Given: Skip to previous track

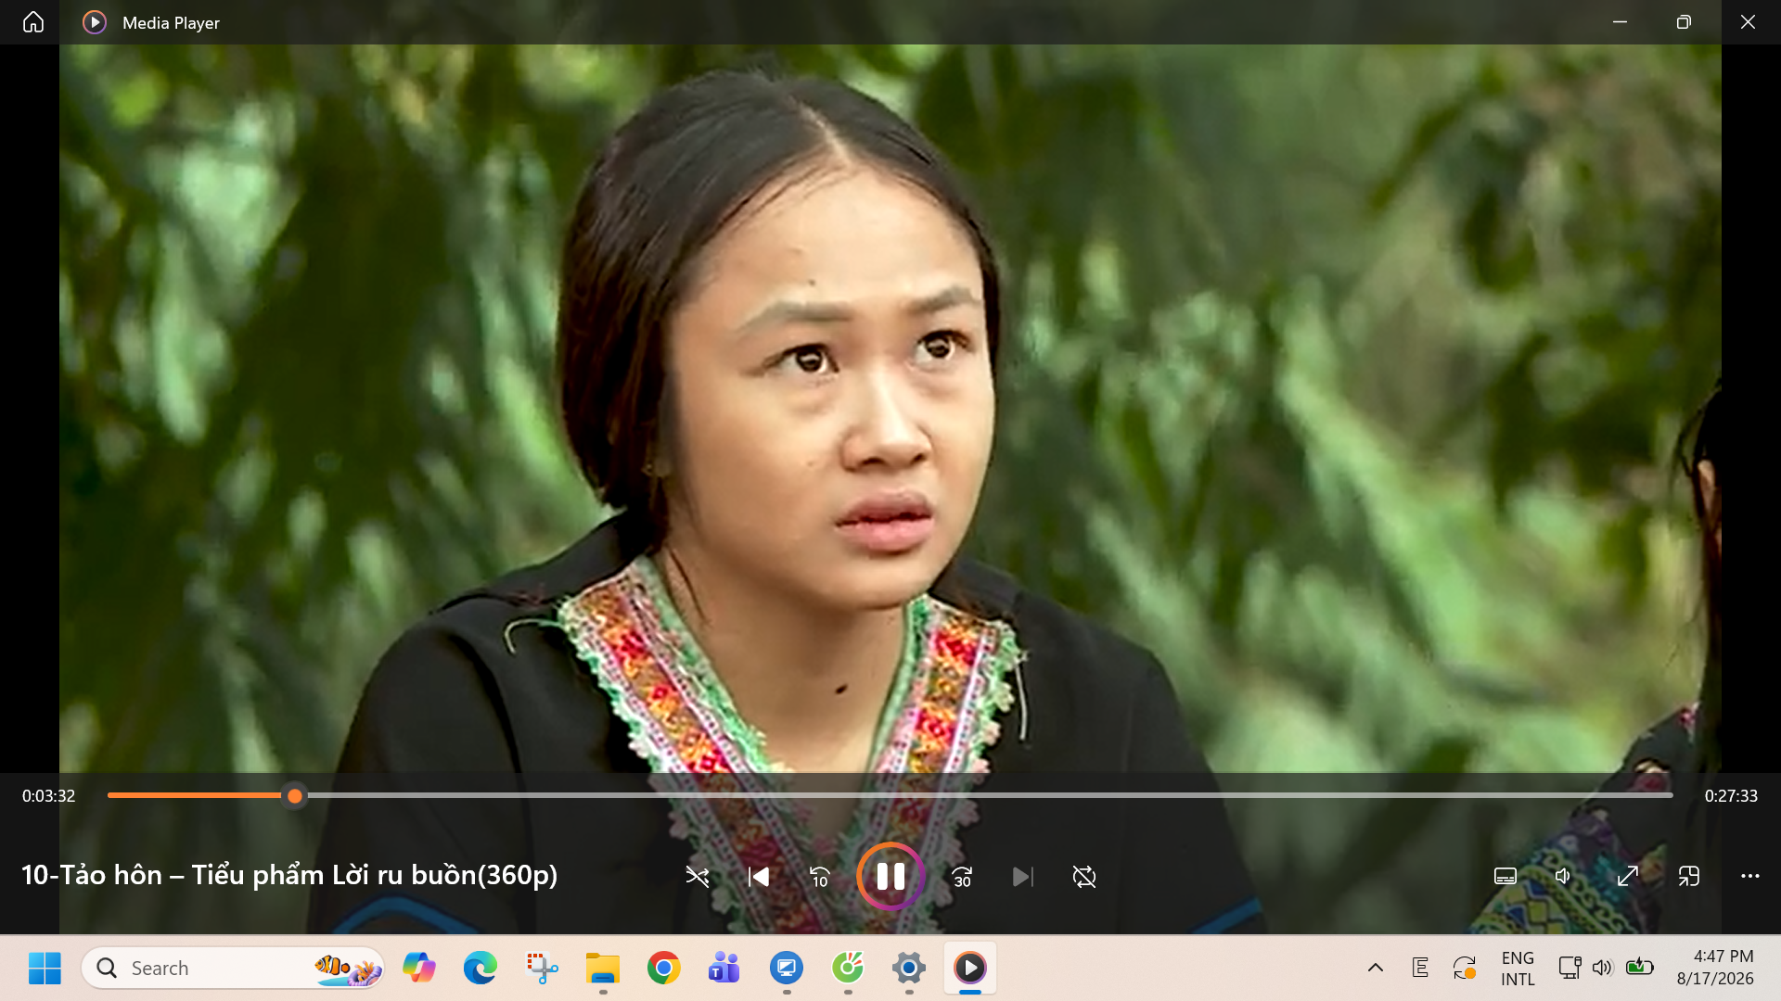Looking at the screenshot, I should pyautogui.click(x=759, y=876).
